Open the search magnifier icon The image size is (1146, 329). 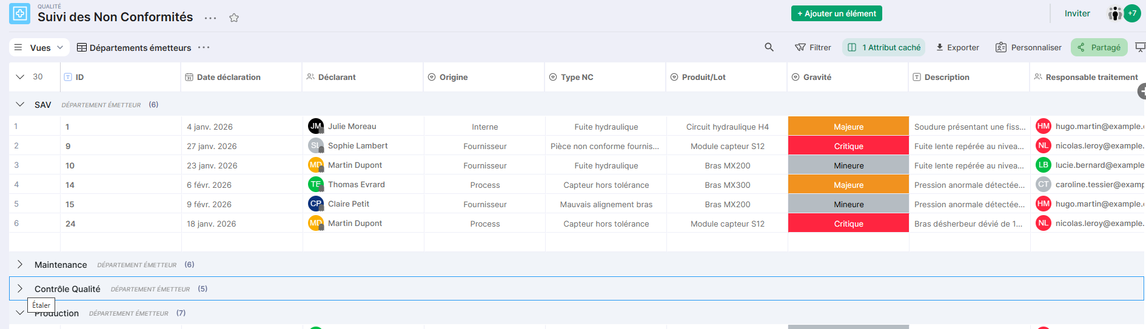coord(769,47)
